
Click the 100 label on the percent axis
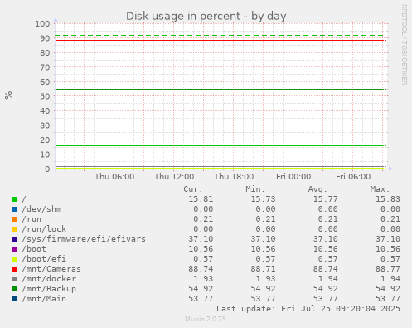(x=42, y=23)
